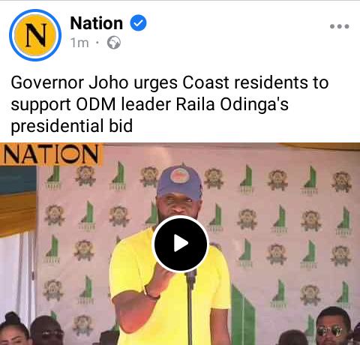Click the blue verified badge beside Nation

pyautogui.click(x=138, y=23)
